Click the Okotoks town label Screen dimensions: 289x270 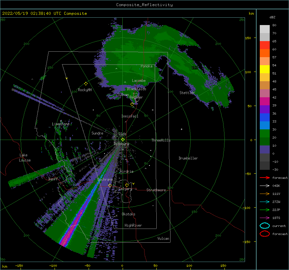[x=128, y=214]
